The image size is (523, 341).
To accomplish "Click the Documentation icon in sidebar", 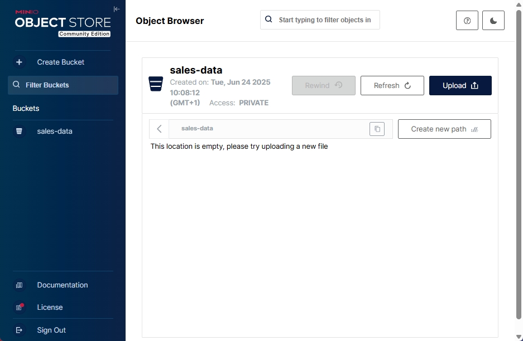I will 20,285.
